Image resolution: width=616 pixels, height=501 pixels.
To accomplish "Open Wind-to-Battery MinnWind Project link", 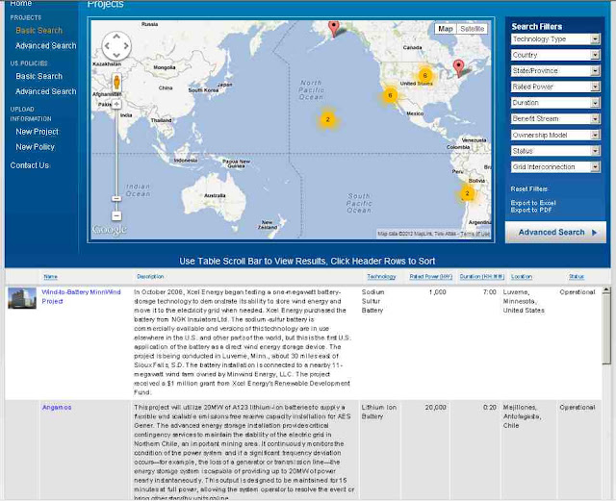I will coord(81,296).
